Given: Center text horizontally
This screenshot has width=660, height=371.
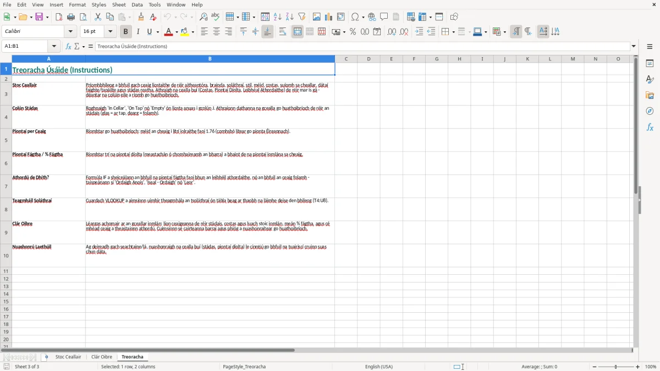Looking at the screenshot, I should pyautogui.click(x=216, y=32).
